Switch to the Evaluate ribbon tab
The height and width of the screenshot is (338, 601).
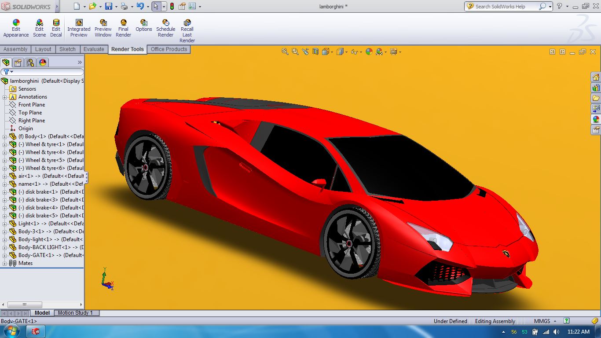94,49
